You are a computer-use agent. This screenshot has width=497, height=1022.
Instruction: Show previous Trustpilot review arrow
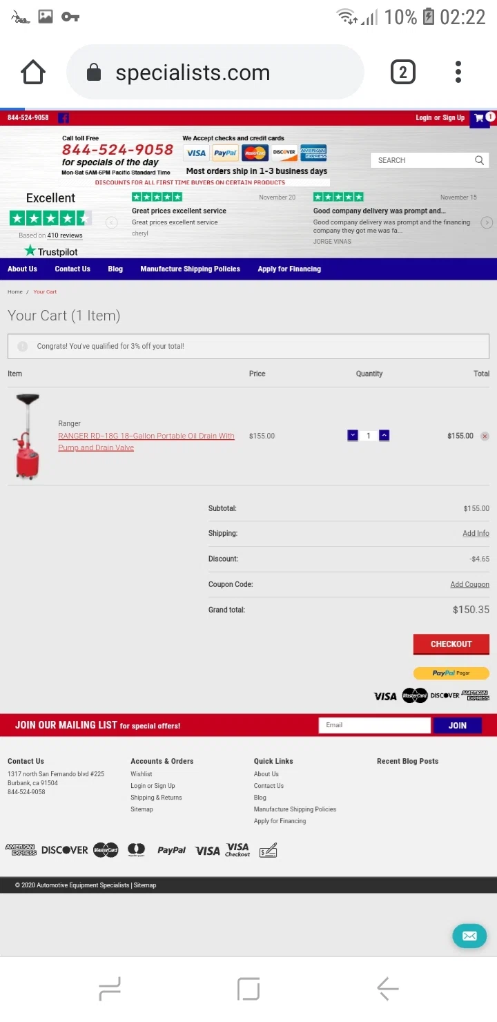112,222
